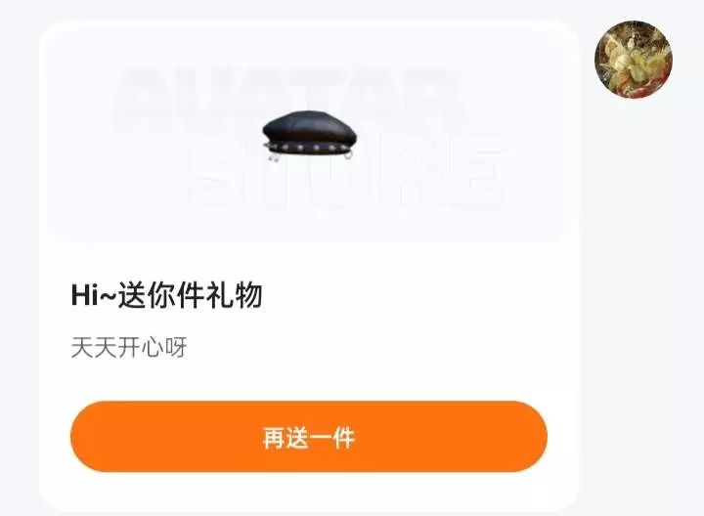Click the 再送一件 label text
704x516 pixels.
(x=309, y=438)
